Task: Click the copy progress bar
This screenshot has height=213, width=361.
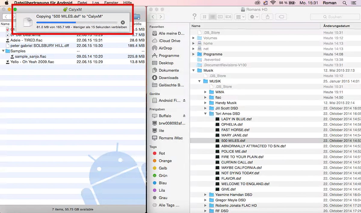Action: coord(77,23)
